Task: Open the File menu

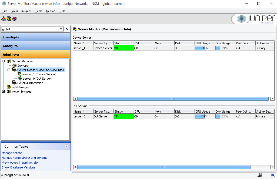Action: [5, 11]
